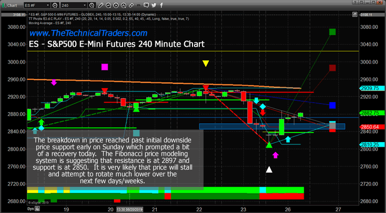Image resolution: width=386 pixels, height=213 pixels.
Task: Click the circled A alerts icon
Action: 124,5
